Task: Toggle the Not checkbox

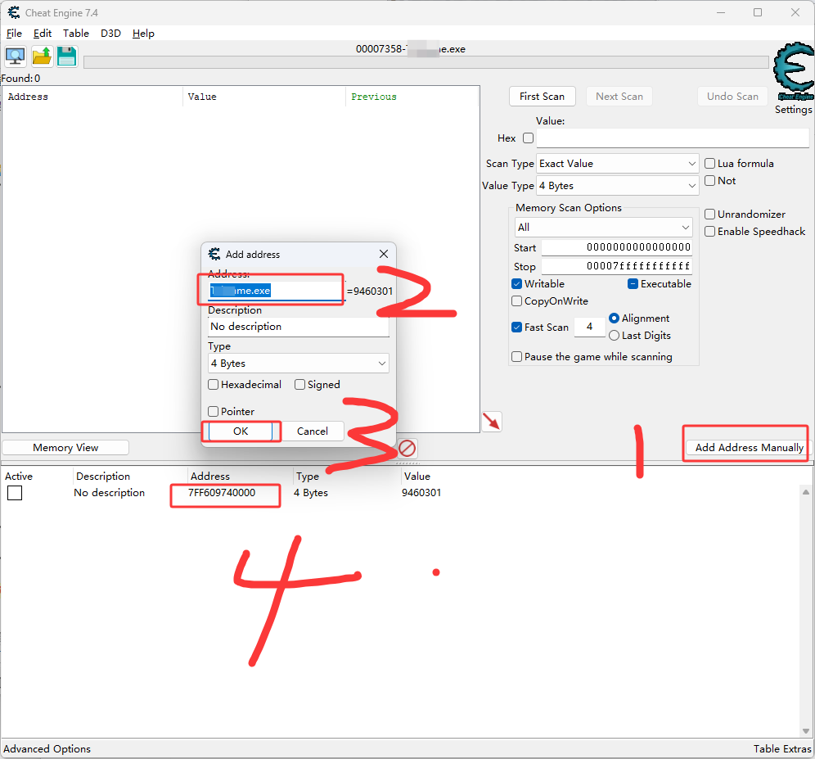Action: (x=709, y=180)
